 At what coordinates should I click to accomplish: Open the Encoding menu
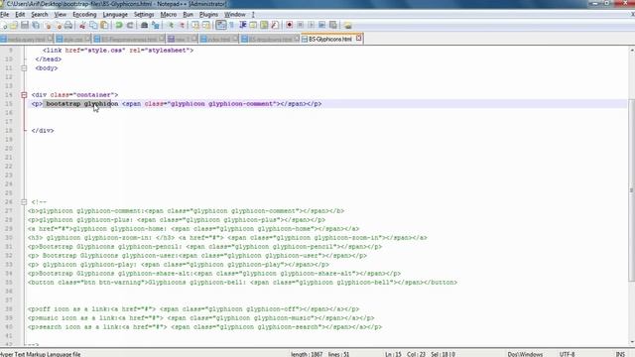(84, 15)
